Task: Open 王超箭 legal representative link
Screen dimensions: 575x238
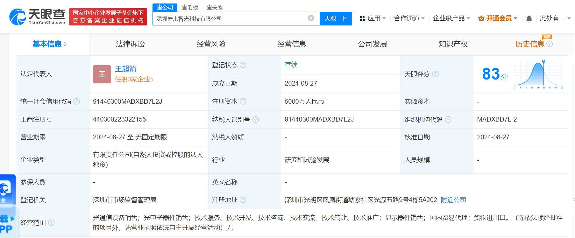Action: coord(126,69)
